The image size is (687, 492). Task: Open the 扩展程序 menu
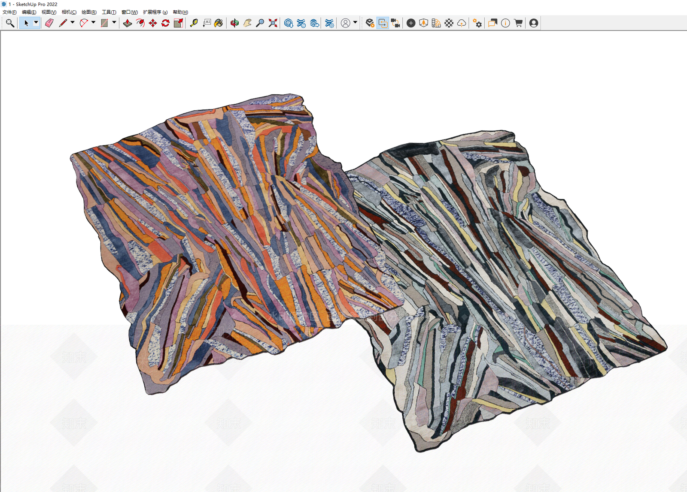pos(155,12)
